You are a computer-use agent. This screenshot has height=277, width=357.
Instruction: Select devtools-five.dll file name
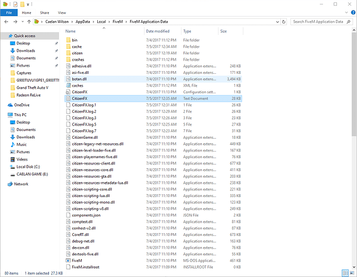click(85, 254)
